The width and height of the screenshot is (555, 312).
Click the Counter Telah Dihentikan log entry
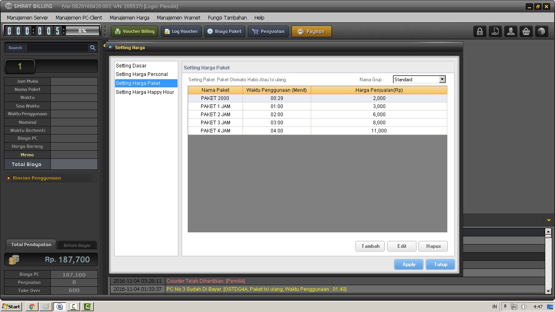click(x=206, y=281)
